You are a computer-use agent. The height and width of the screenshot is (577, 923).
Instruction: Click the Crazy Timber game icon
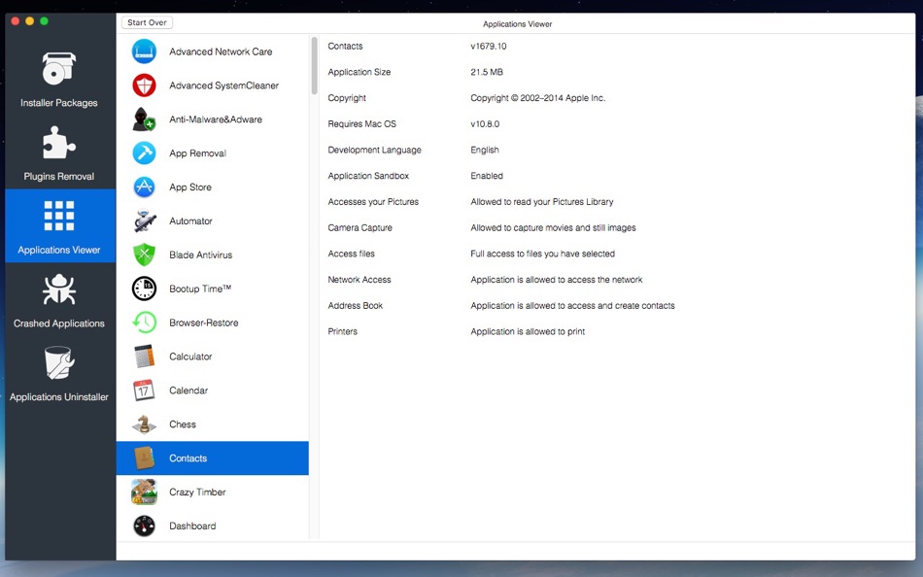pos(144,492)
